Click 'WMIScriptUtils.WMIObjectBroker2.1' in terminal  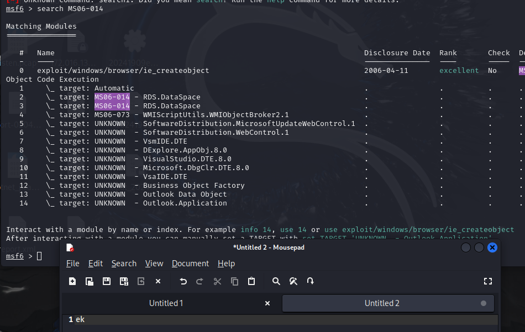[x=216, y=115]
